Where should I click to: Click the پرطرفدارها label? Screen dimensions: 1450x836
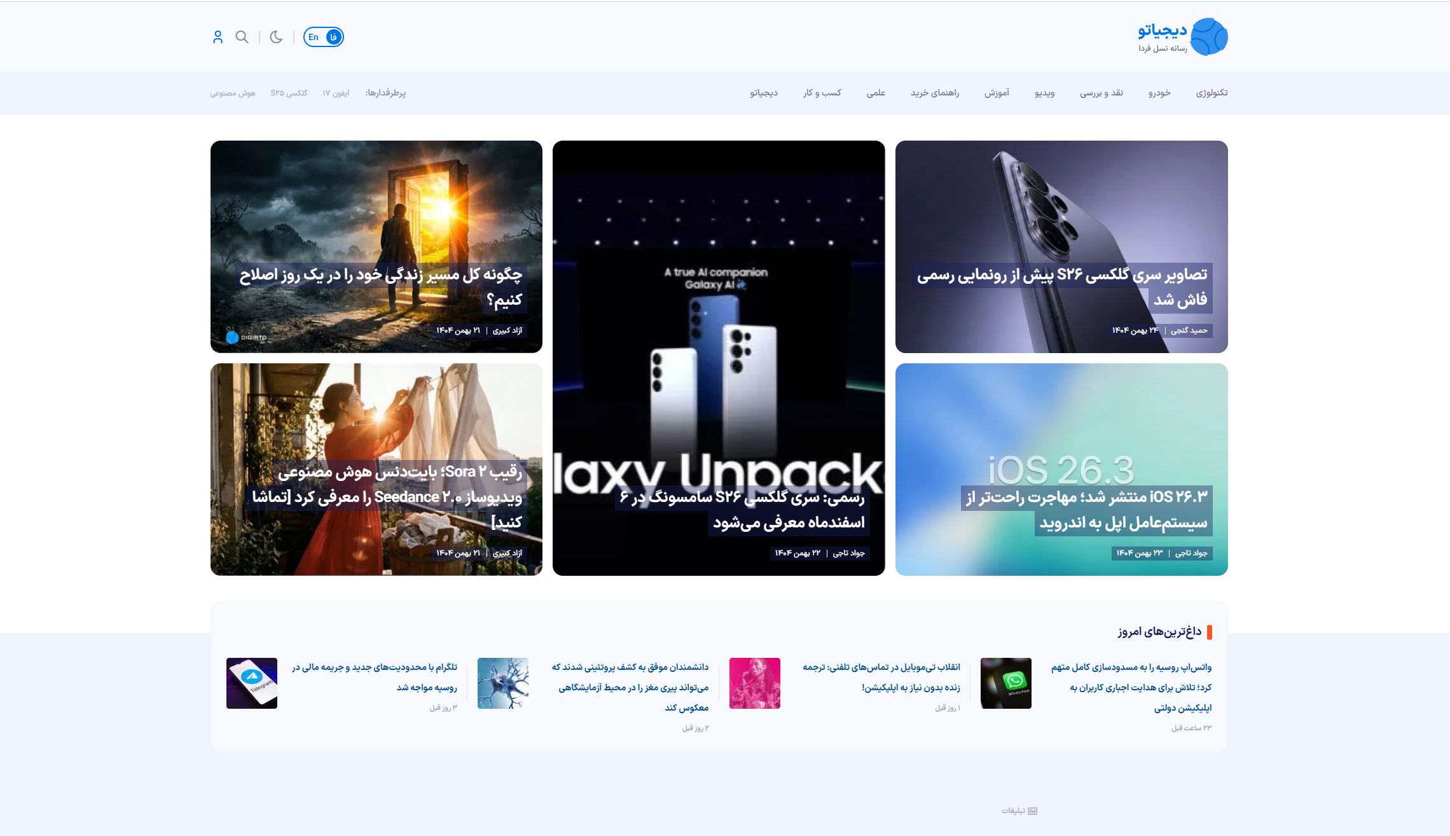tap(385, 93)
